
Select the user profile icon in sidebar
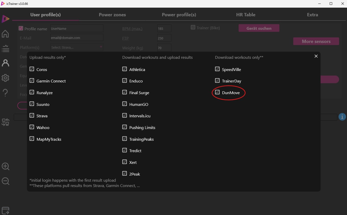(5, 63)
